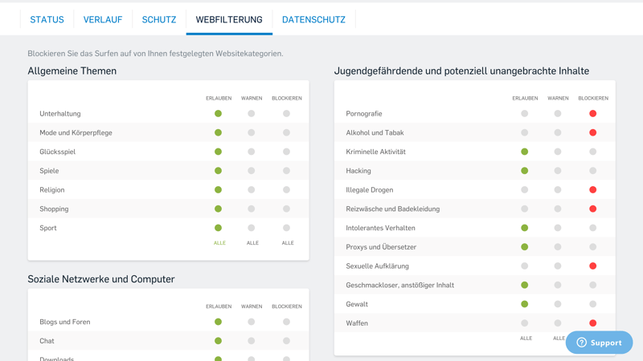Click ALLE under Blockieren in Allgemeine Themen

(x=287, y=243)
